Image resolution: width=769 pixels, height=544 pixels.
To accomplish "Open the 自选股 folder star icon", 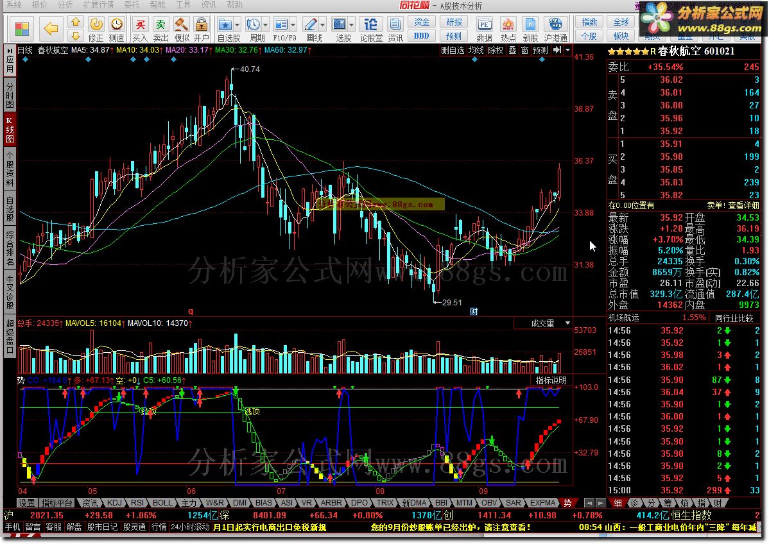I will 225,24.
